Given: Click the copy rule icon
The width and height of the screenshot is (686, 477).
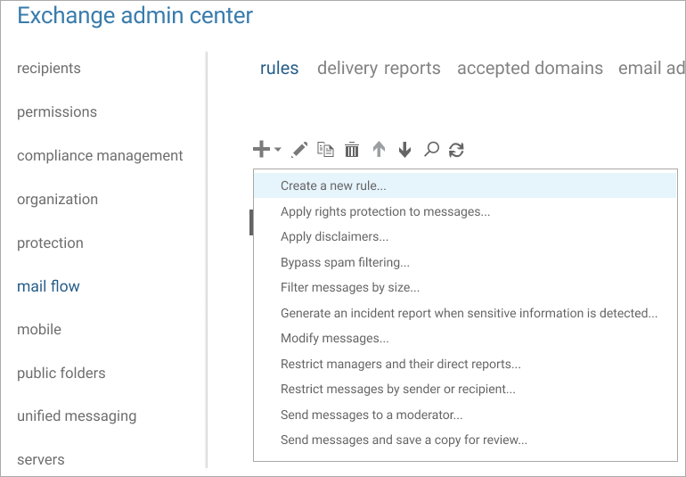Looking at the screenshot, I should [325, 150].
